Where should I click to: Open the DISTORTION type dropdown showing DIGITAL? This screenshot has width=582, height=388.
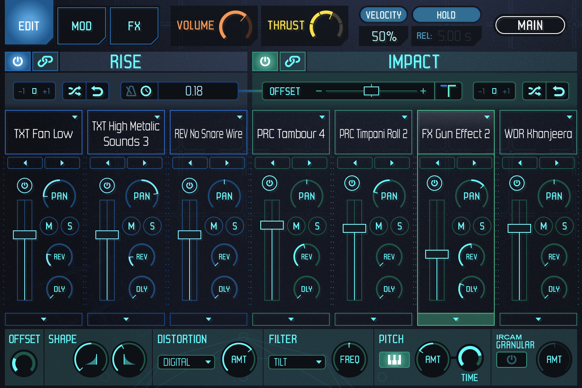pos(186,362)
